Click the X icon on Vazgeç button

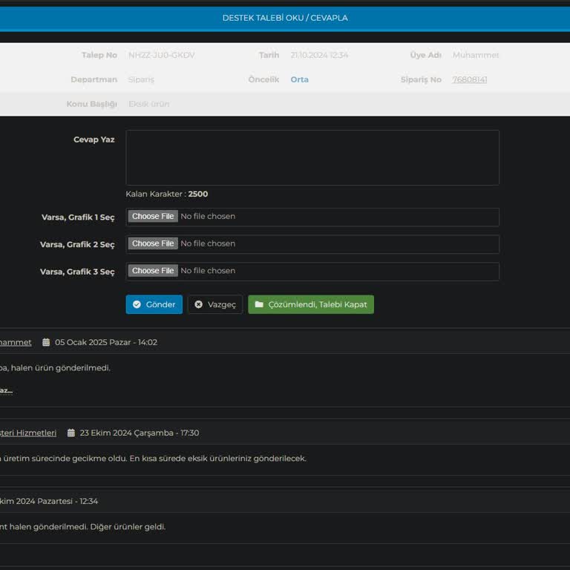pos(198,305)
